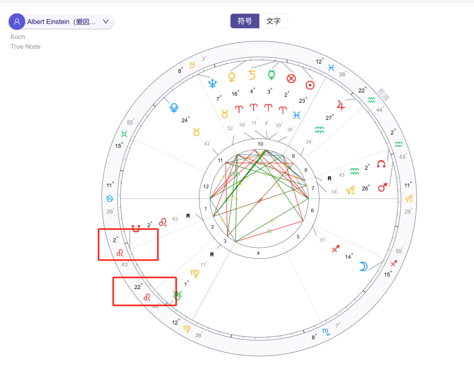This screenshot has width=474, height=365.
Task: Click the retrograde R marker near Capricorn
Action: pos(329,179)
